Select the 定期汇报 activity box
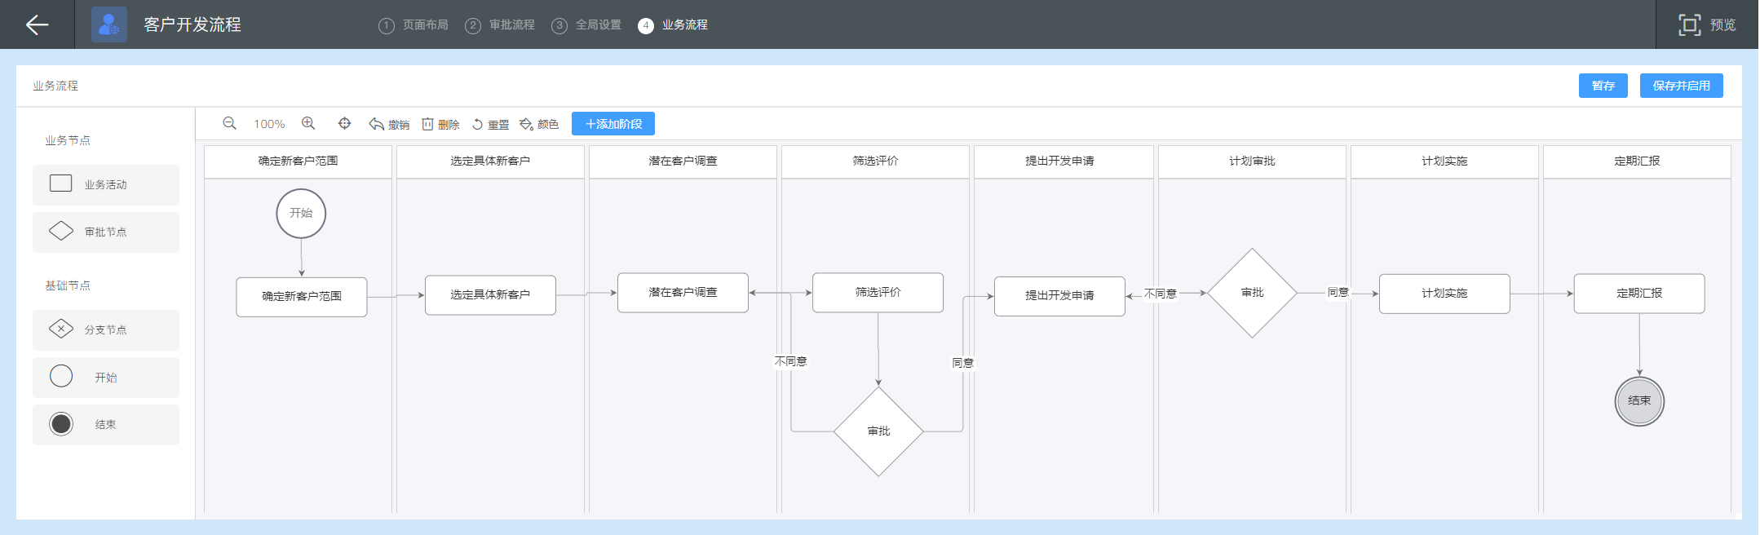 click(x=1639, y=294)
